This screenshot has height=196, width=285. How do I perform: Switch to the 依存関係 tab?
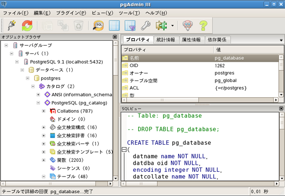pyautogui.click(x=217, y=40)
